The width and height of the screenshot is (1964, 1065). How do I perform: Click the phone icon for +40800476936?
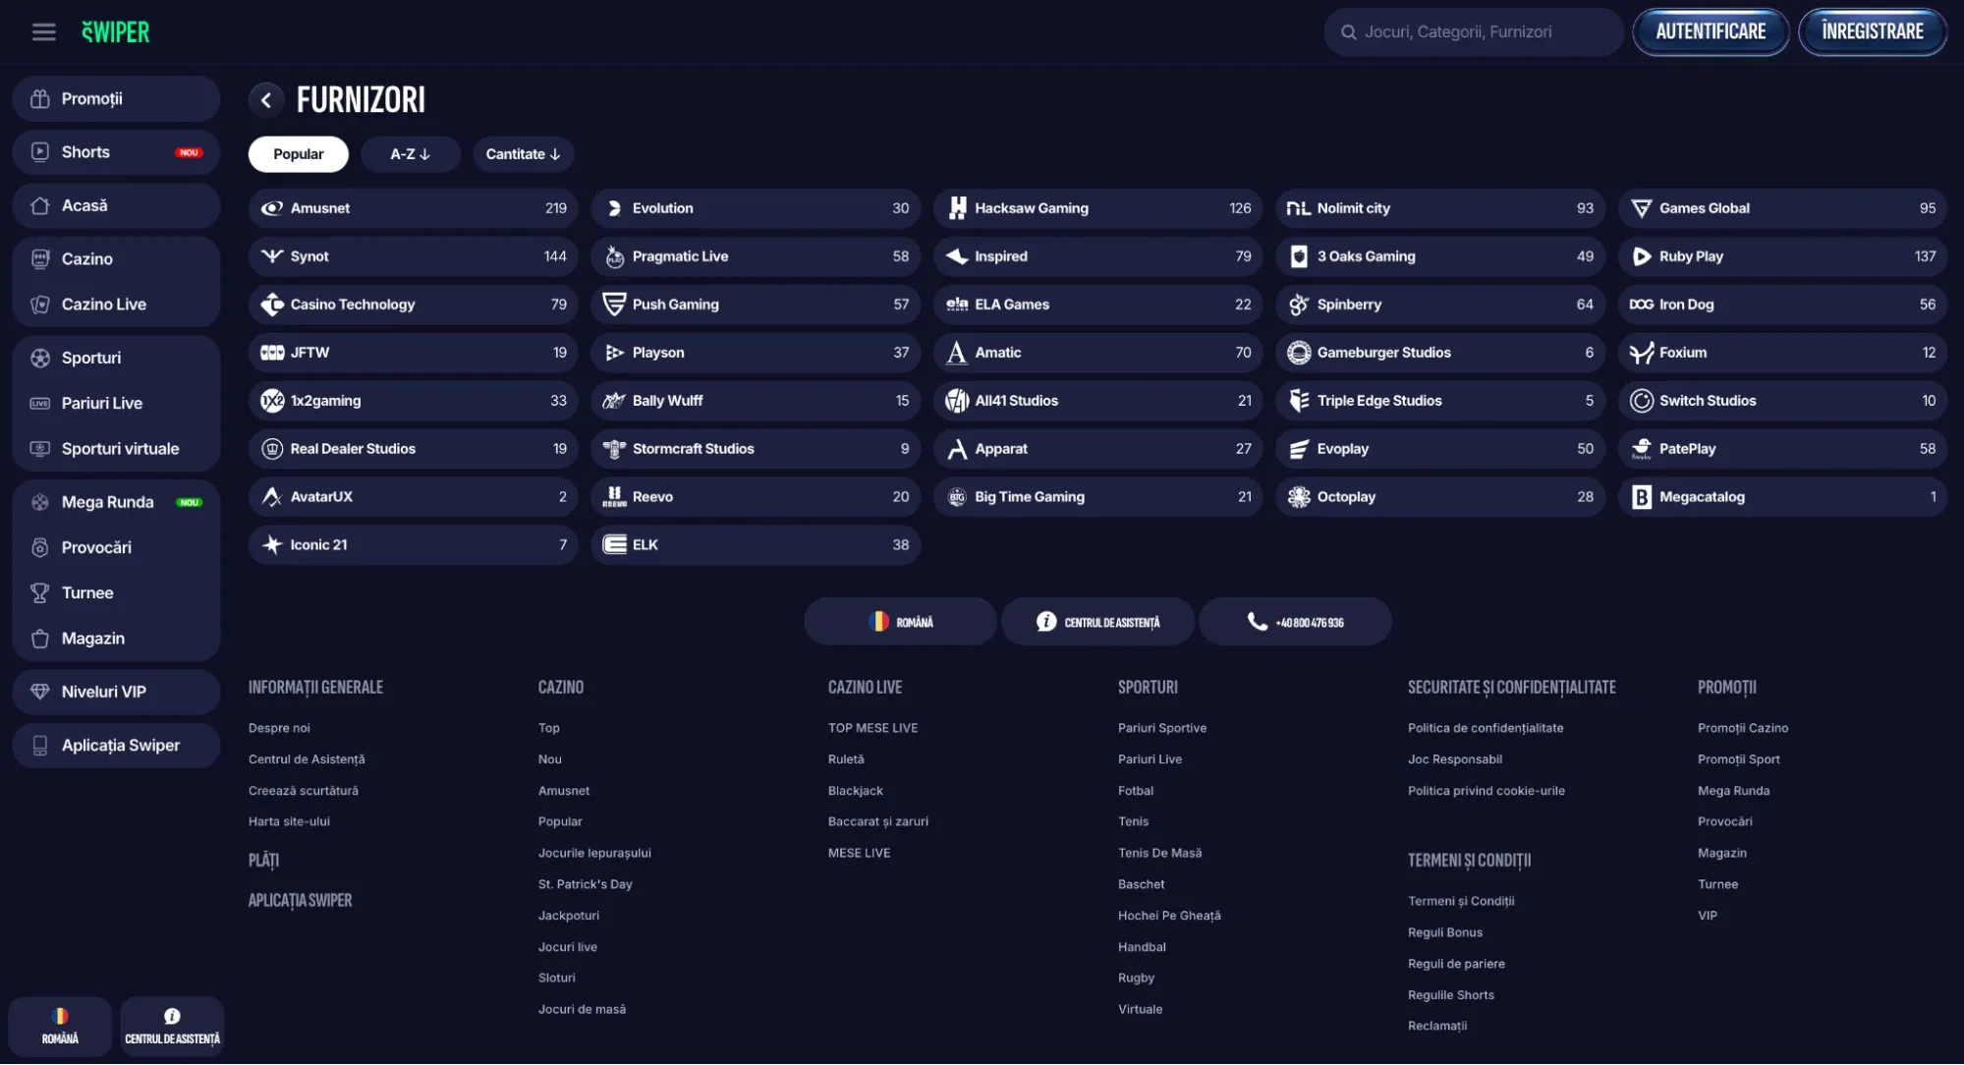(1257, 622)
